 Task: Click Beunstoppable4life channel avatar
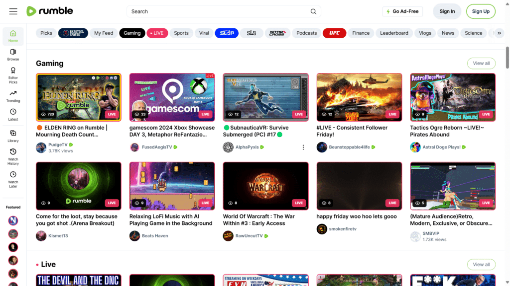click(x=322, y=147)
